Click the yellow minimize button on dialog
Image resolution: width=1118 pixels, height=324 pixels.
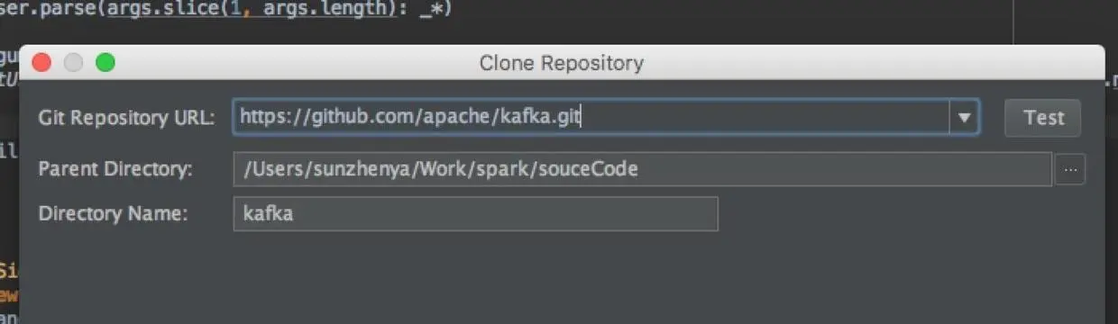pos(73,63)
